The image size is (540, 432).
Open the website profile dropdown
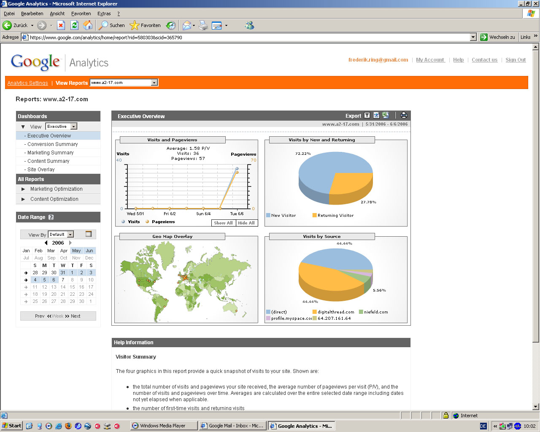click(x=154, y=83)
